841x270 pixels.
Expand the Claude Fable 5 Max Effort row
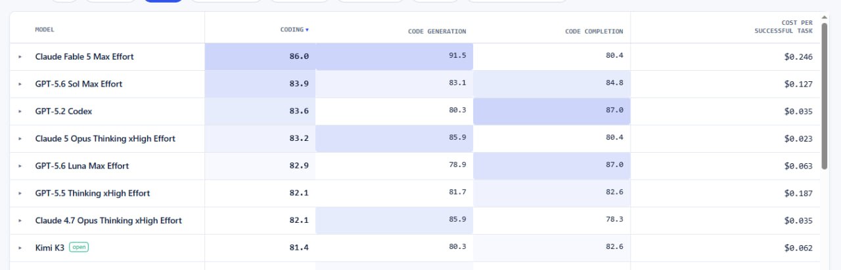tap(20, 57)
